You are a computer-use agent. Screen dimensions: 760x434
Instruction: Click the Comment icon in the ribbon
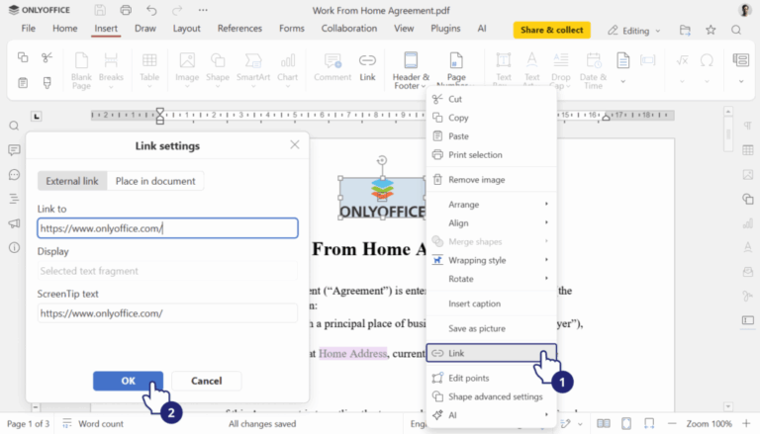332,66
